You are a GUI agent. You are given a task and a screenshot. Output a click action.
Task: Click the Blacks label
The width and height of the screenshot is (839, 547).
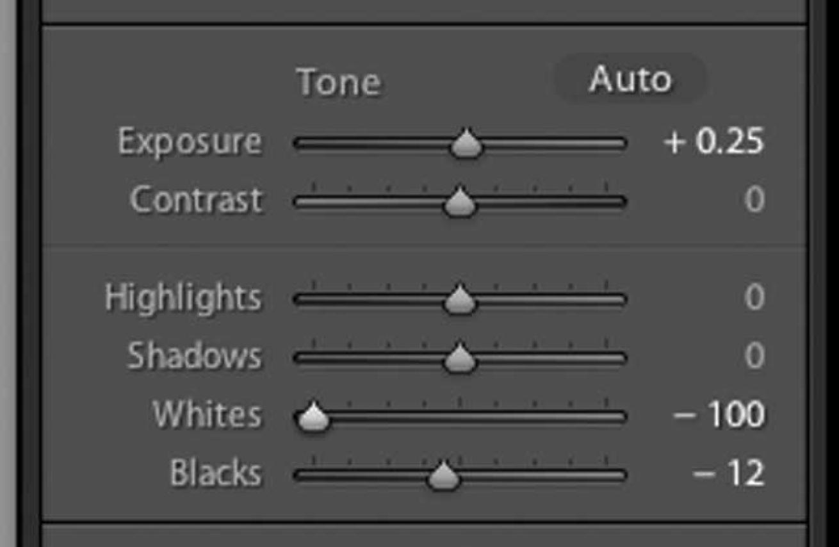[215, 474]
